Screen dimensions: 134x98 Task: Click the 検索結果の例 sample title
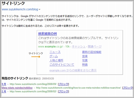click(x=47, y=34)
